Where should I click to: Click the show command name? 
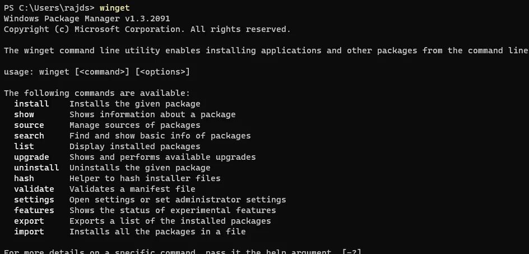click(24, 114)
